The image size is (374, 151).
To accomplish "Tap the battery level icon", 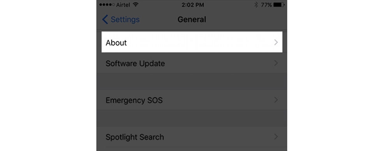I will [x=279, y=5].
